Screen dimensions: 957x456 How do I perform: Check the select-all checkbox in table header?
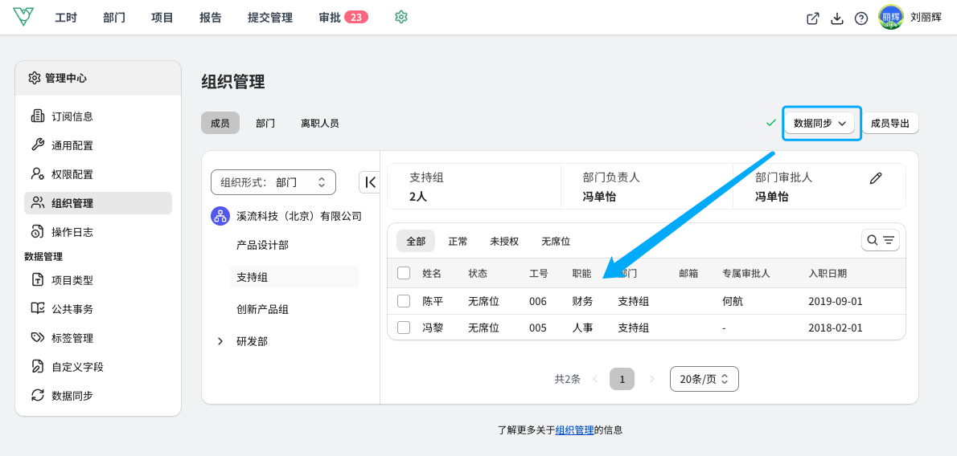[x=404, y=273]
